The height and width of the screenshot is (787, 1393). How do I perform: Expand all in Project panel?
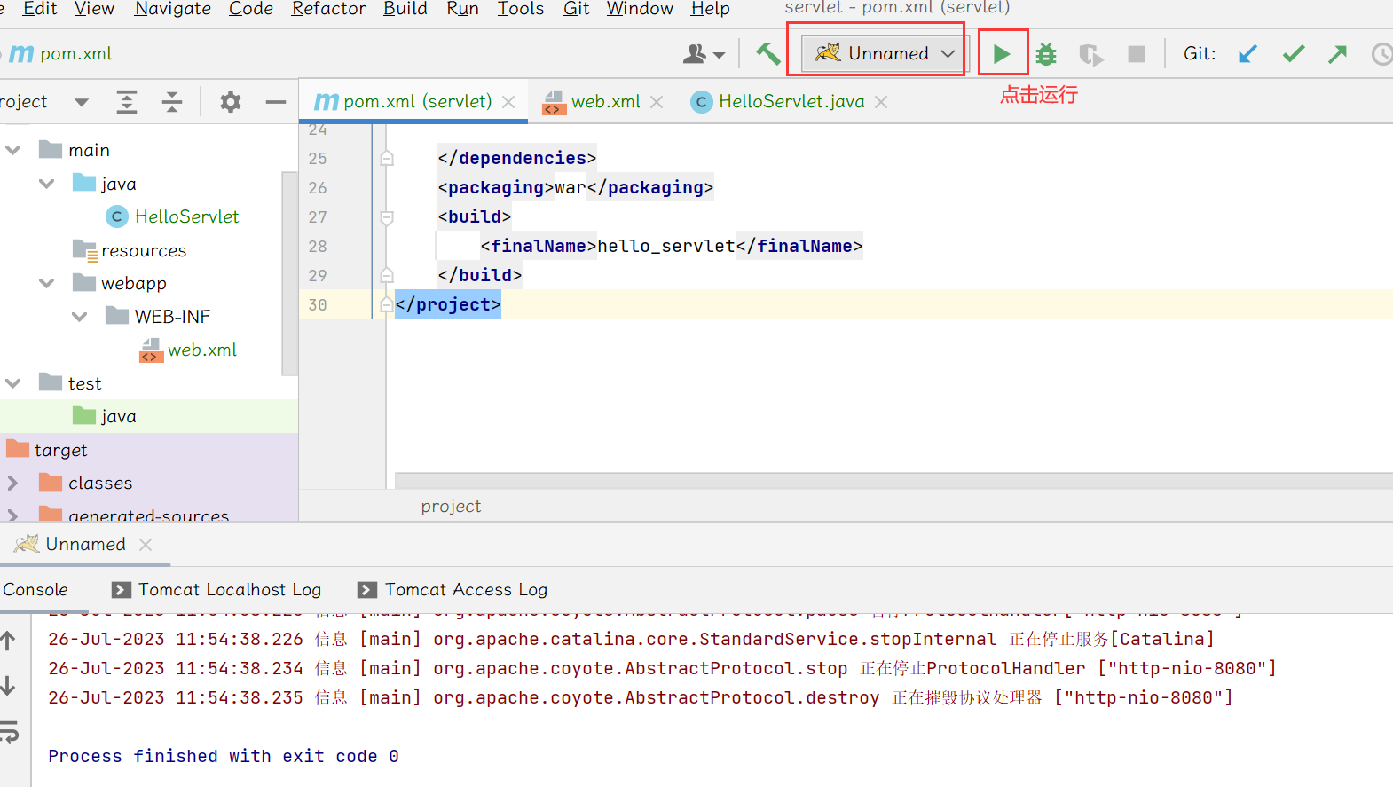pyautogui.click(x=127, y=102)
